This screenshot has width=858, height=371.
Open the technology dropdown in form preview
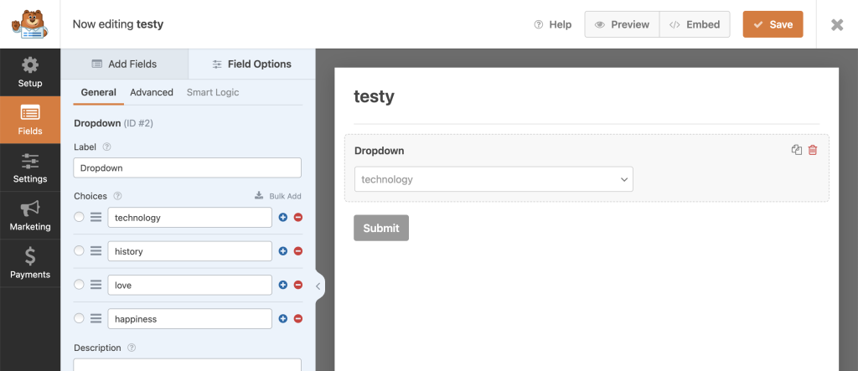[x=494, y=179]
